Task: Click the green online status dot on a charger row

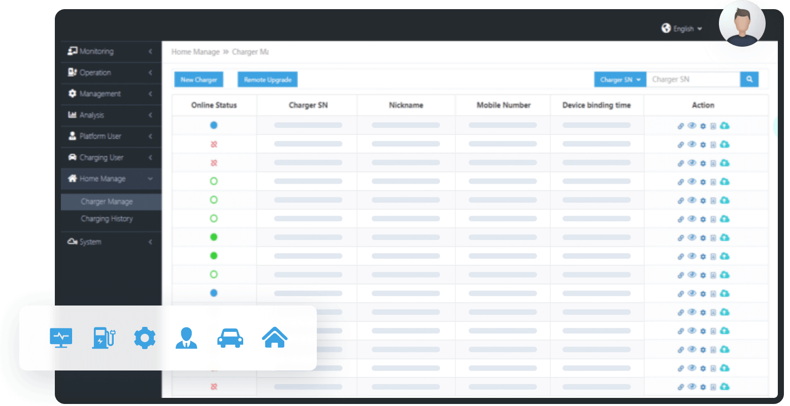Action: (x=213, y=236)
